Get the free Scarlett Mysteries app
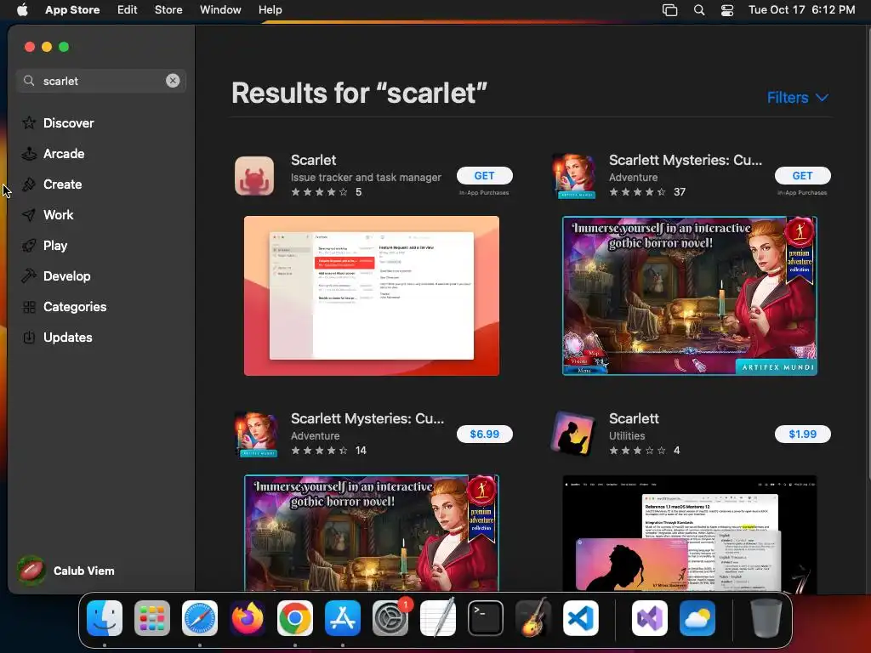Image resolution: width=871 pixels, height=653 pixels. pyautogui.click(x=803, y=175)
